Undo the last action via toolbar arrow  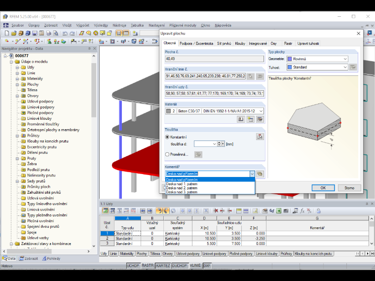click(x=65, y=33)
